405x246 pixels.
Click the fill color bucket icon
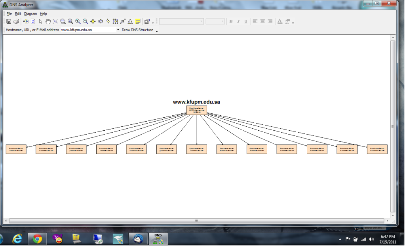coord(287,21)
